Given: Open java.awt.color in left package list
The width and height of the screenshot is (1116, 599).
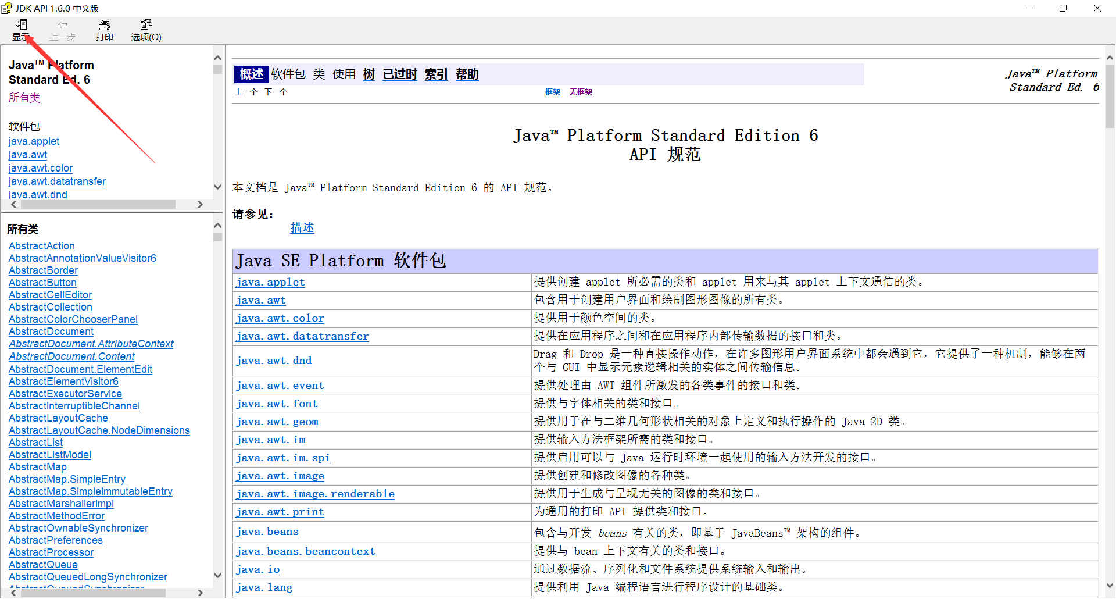Looking at the screenshot, I should tap(41, 168).
